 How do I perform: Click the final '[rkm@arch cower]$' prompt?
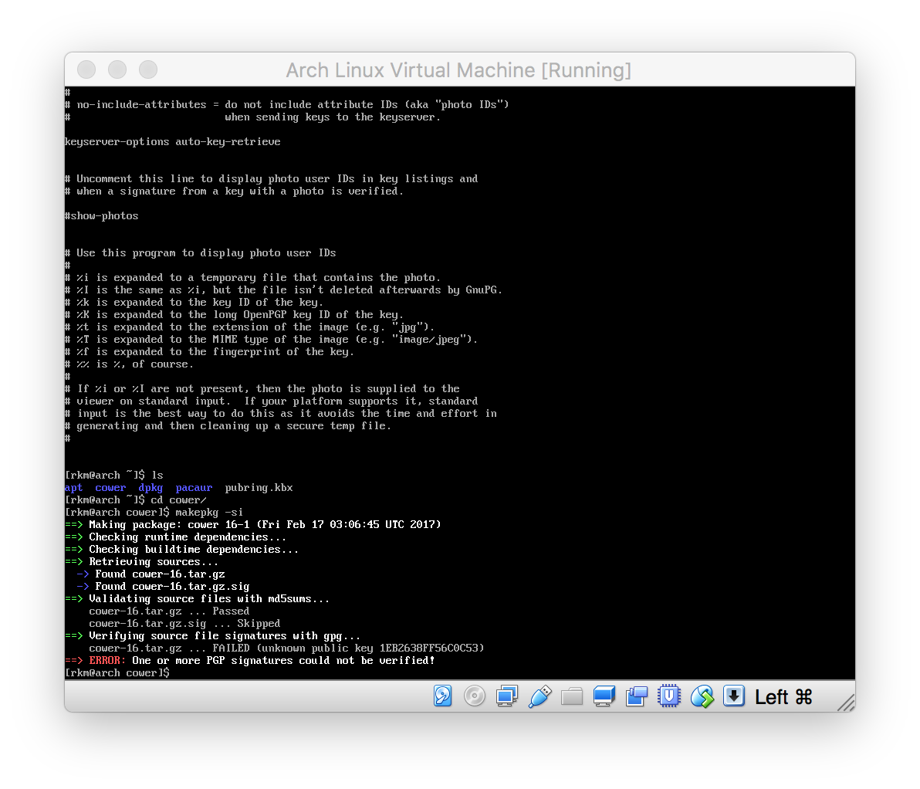(117, 672)
